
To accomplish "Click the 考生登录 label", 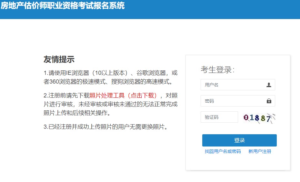I will [x=217, y=70].
